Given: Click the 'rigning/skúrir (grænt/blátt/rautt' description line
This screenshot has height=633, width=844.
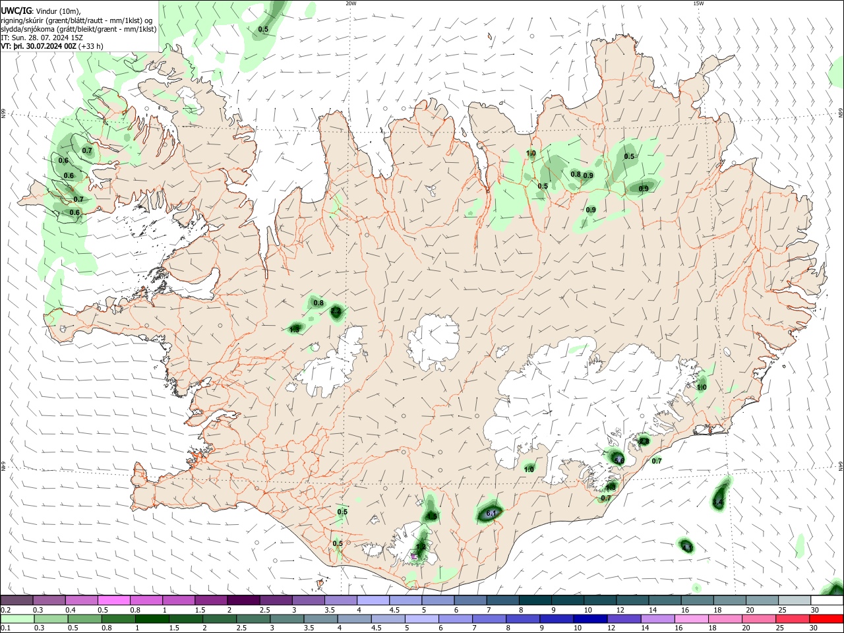Looking at the screenshot, I should pos(76,20).
